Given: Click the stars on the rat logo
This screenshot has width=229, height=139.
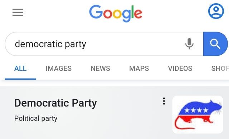Looking at the screenshot, I should [x=196, y=110].
